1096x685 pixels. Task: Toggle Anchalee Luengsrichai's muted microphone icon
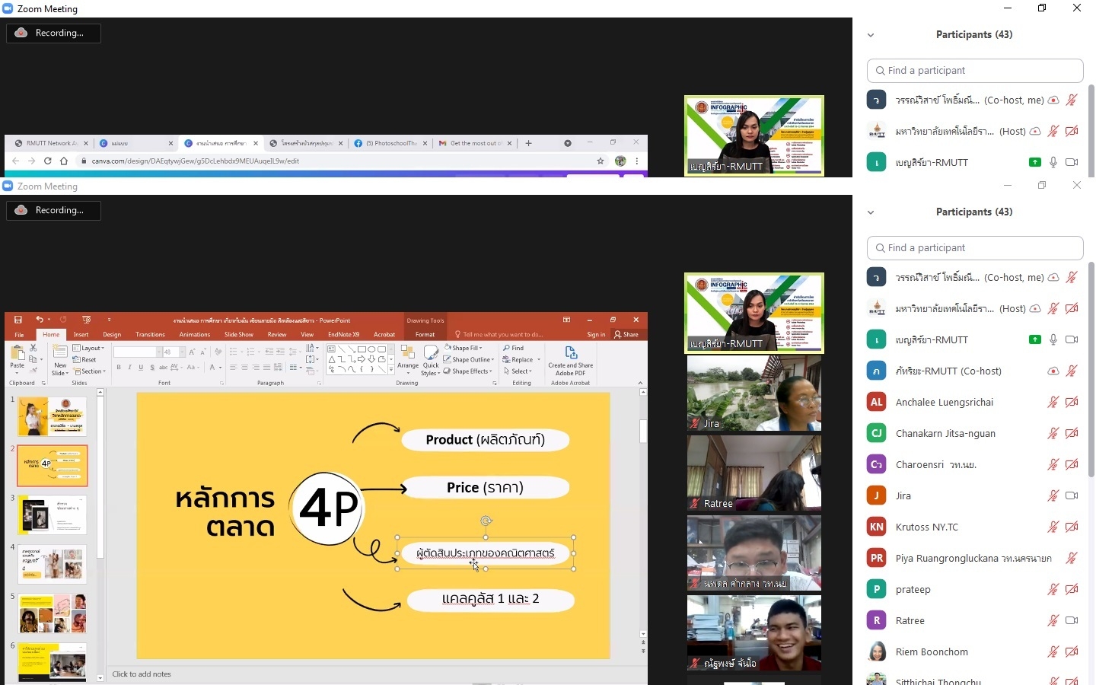pos(1053,402)
